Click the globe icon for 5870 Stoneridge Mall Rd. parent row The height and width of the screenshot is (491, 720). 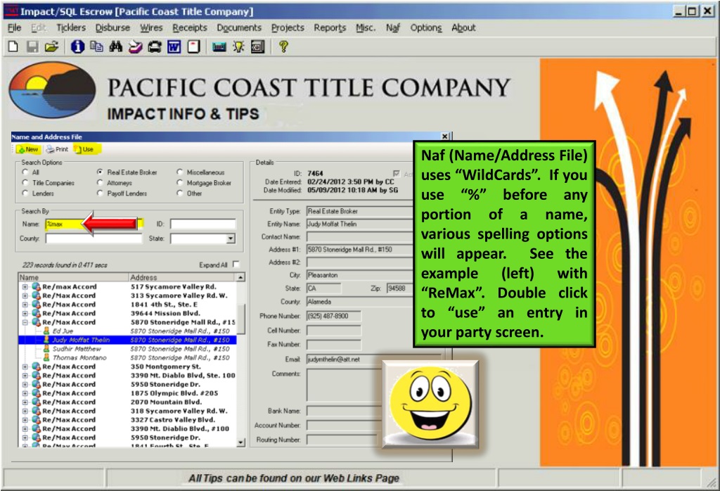coord(36,322)
